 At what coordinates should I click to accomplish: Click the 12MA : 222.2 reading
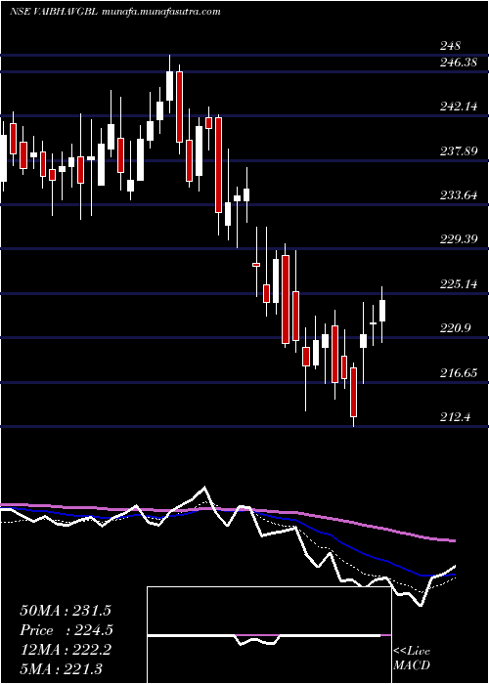coord(65,650)
